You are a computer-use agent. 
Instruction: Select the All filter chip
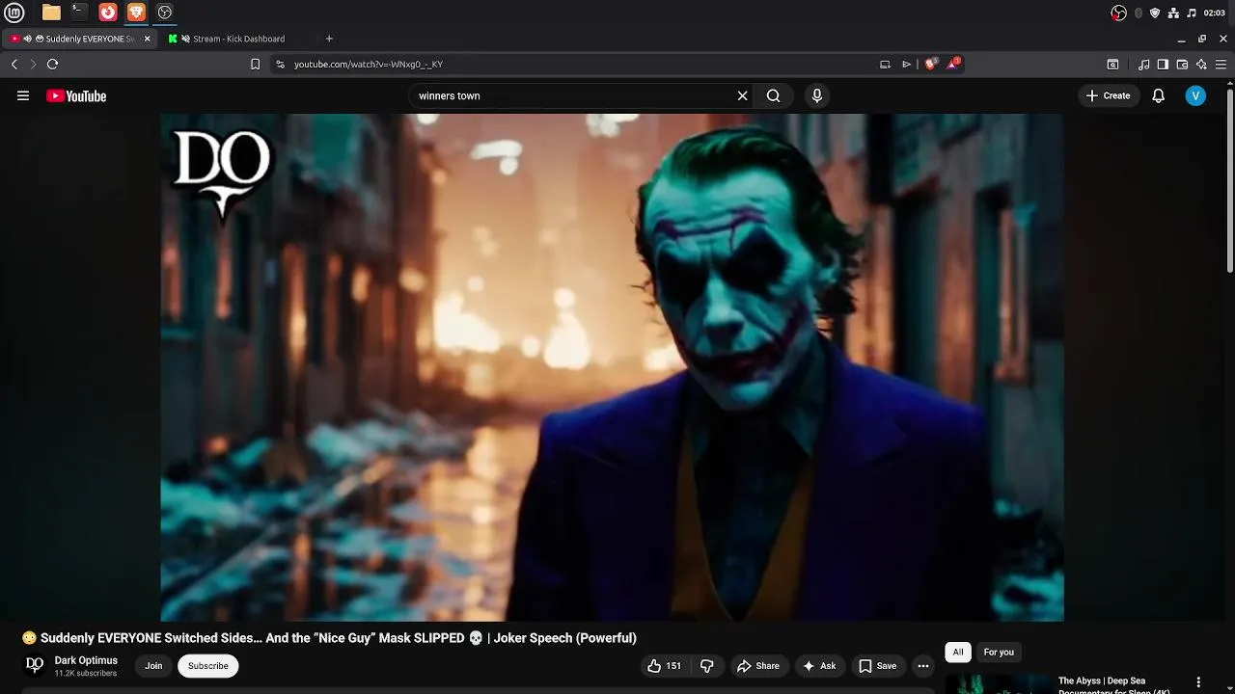[958, 653]
